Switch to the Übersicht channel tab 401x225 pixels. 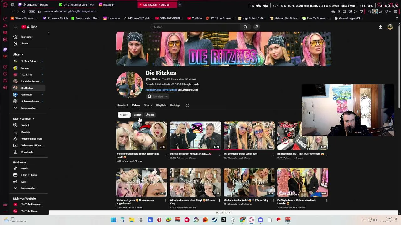122,105
